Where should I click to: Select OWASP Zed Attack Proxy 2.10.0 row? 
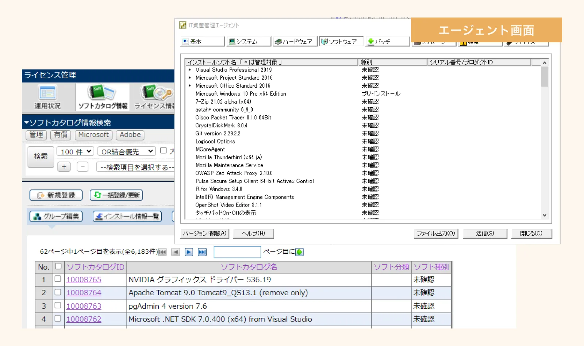click(x=363, y=173)
